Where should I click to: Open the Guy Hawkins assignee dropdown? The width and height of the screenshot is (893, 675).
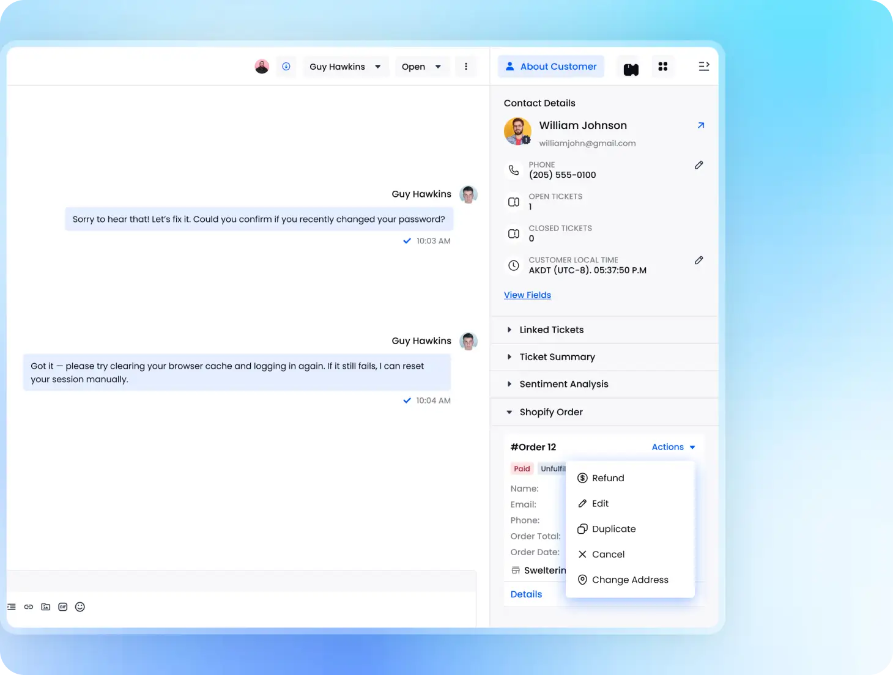[346, 67]
